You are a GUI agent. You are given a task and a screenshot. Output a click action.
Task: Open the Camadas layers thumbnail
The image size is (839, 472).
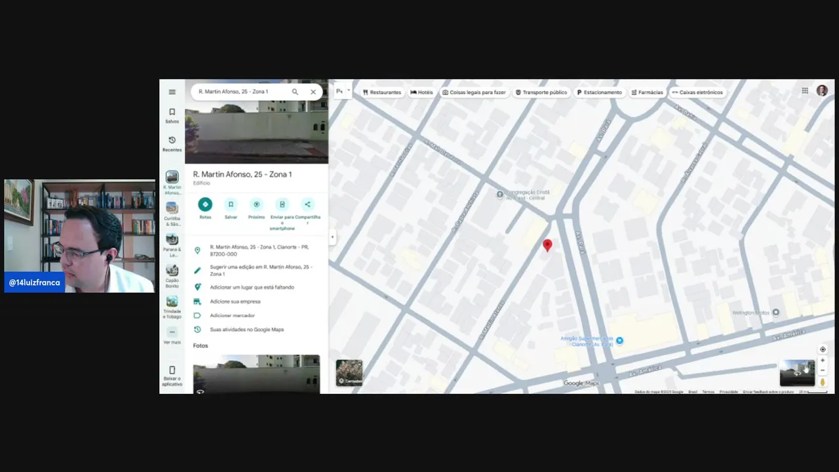point(349,372)
